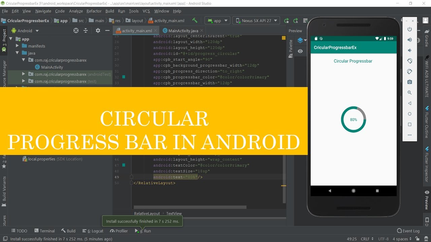Hide the Project panel with the minus icon
Viewport: 431px width, 242px height.
pyautogui.click(x=107, y=31)
